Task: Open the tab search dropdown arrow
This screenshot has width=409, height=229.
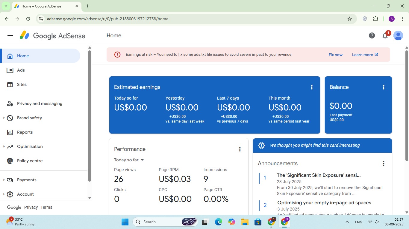Action: click(x=6, y=6)
